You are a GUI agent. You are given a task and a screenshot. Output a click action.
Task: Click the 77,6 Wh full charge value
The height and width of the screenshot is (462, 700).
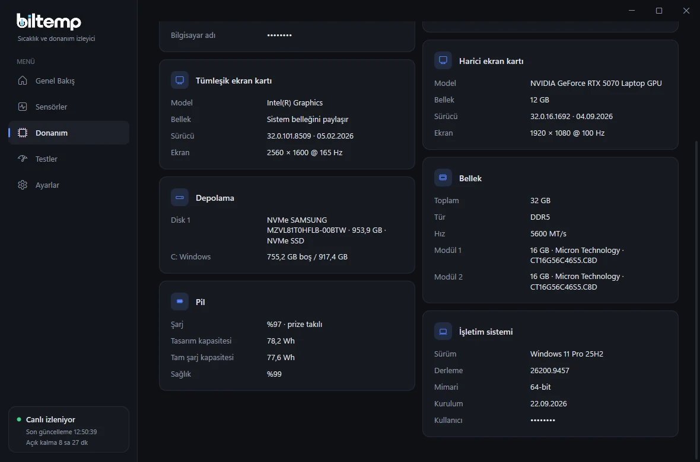pos(281,357)
